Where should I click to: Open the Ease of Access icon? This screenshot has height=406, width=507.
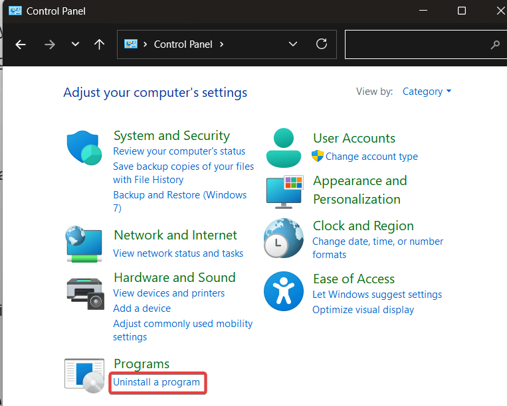pos(284,291)
